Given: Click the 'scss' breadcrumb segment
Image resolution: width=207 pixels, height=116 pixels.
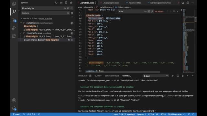Looking at the screenshot, I should (80, 7).
